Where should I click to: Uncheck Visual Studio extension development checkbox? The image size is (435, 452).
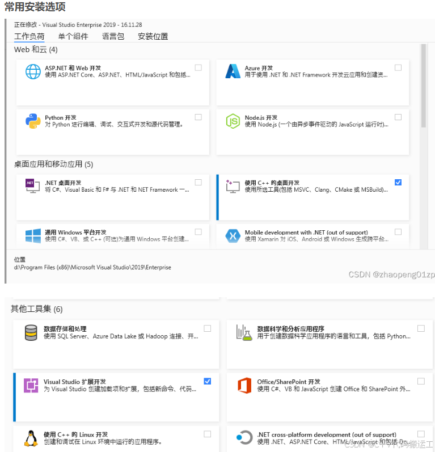[x=207, y=381]
